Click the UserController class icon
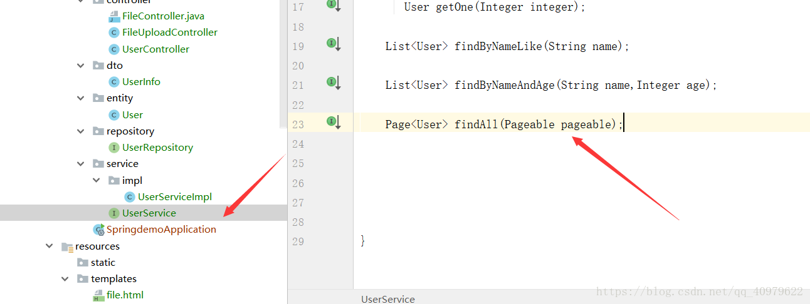This screenshot has width=810, height=304. coord(114,49)
